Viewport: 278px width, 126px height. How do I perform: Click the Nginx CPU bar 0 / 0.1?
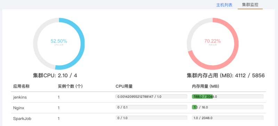[152, 107]
